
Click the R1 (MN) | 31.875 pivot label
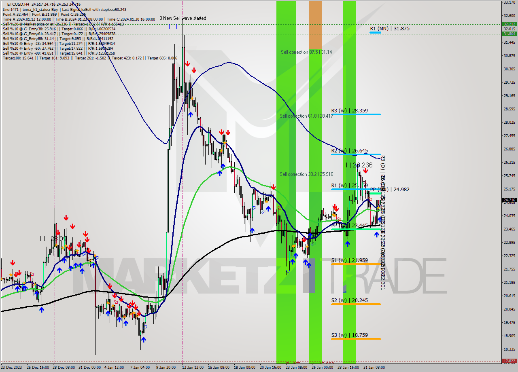(390, 29)
